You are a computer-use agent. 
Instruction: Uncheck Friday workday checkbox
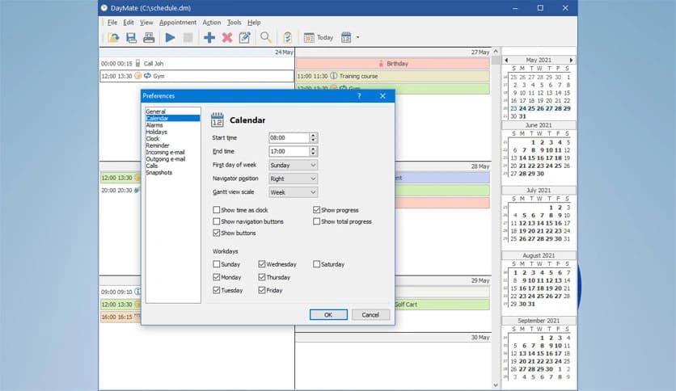(x=262, y=290)
